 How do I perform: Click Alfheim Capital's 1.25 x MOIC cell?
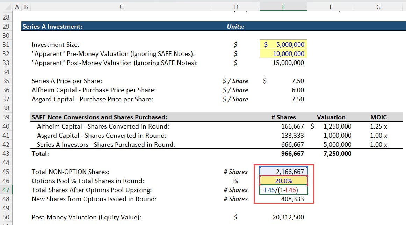click(x=378, y=126)
